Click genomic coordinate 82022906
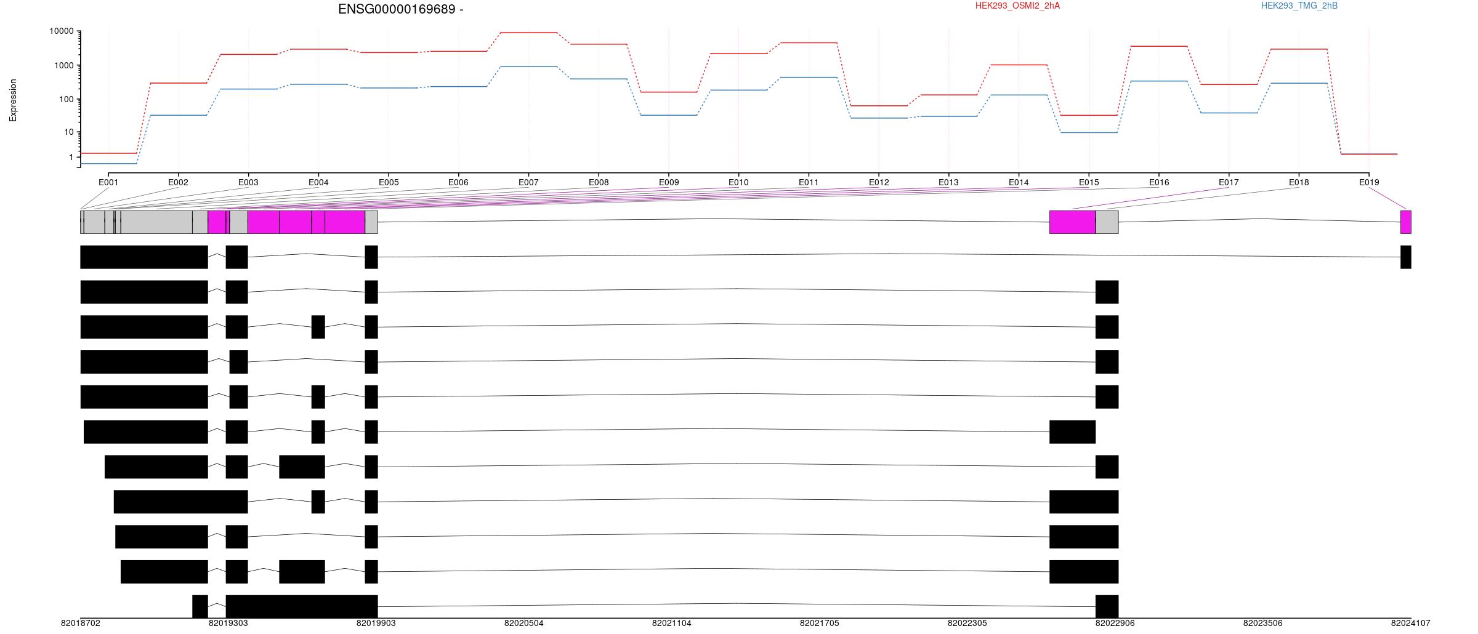Image resolution: width=1478 pixels, height=634 pixels. (x=1115, y=623)
